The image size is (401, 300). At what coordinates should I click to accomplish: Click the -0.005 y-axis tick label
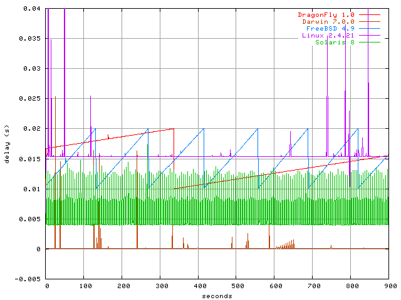click(x=29, y=279)
